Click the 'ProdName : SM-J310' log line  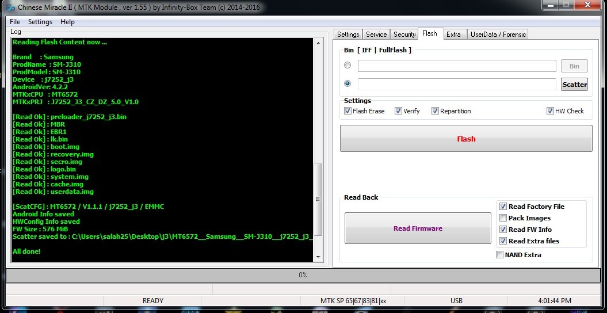click(47, 64)
